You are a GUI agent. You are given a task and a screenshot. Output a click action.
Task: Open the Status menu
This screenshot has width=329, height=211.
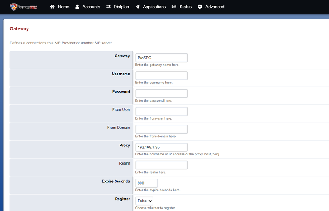(x=182, y=7)
